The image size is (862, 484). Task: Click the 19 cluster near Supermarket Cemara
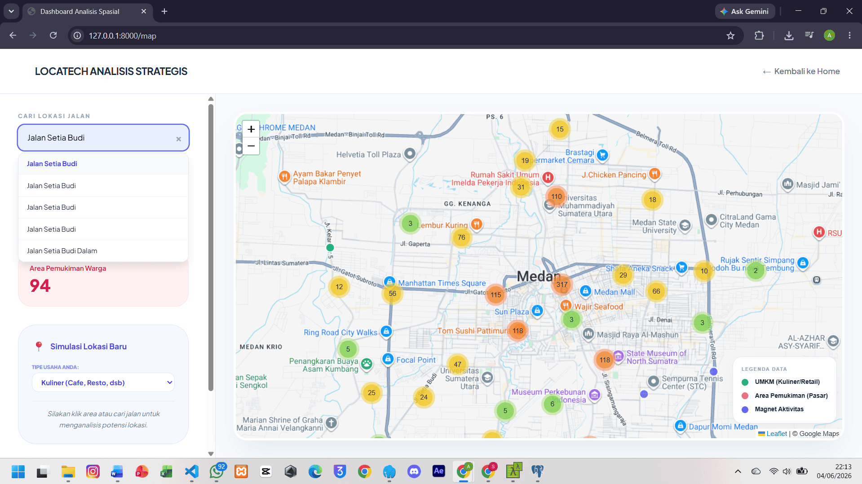(x=525, y=161)
